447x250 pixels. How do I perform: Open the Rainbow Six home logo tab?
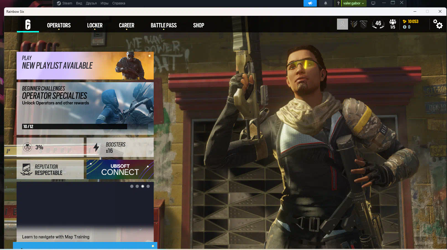click(x=28, y=25)
